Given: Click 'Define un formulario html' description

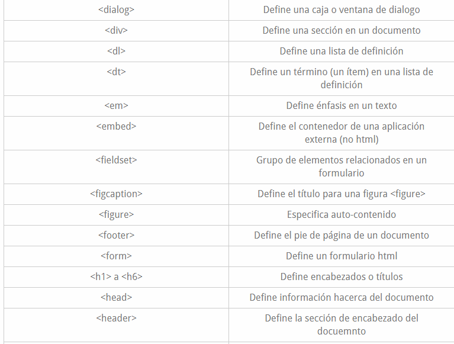Looking at the screenshot, I should tap(342, 256).
